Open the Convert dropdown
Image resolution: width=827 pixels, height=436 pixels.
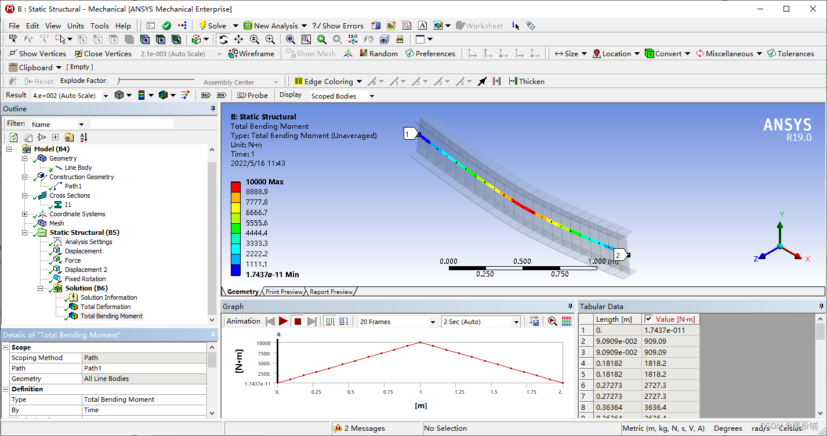(x=668, y=53)
